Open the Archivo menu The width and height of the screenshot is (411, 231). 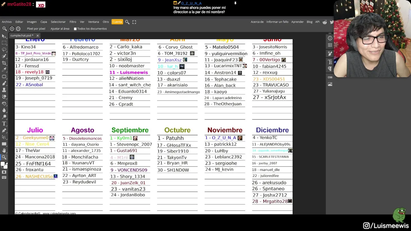pos(7,22)
